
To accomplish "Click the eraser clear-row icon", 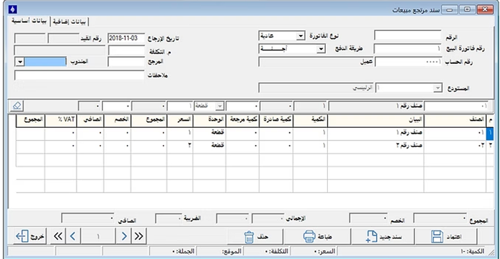I will (17, 105).
